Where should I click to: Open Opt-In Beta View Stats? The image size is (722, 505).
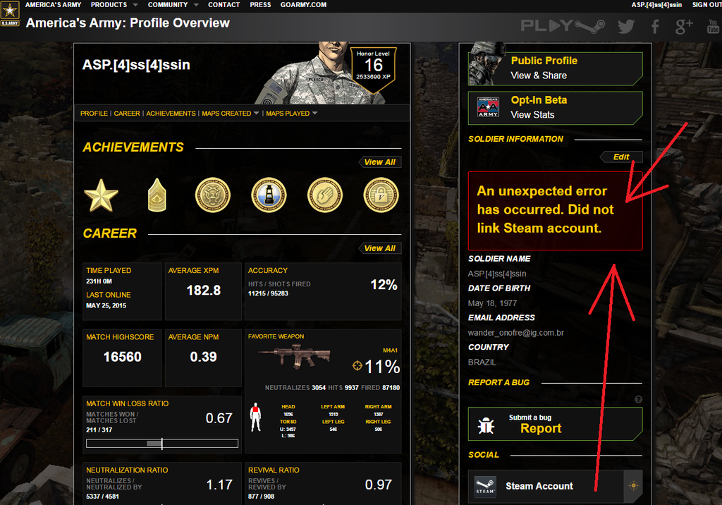(556, 108)
